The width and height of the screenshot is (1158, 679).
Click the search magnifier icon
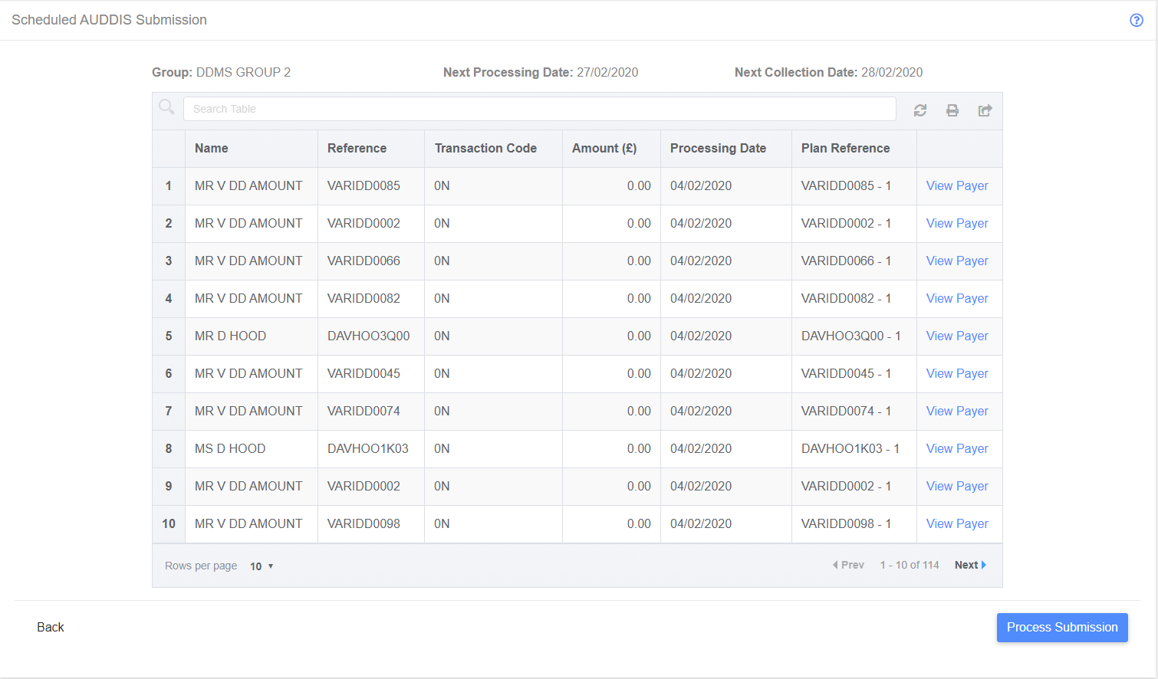pyautogui.click(x=166, y=107)
